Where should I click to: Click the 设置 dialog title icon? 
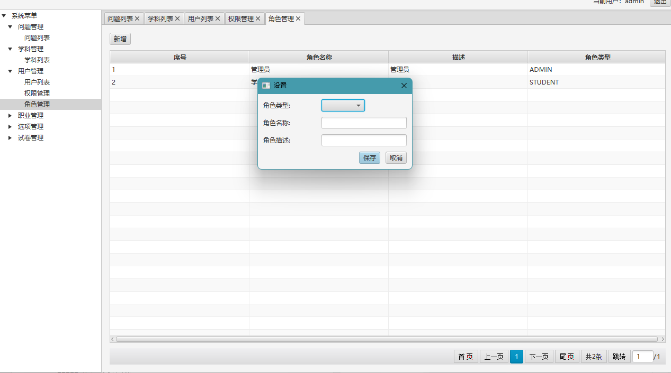point(266,86)
